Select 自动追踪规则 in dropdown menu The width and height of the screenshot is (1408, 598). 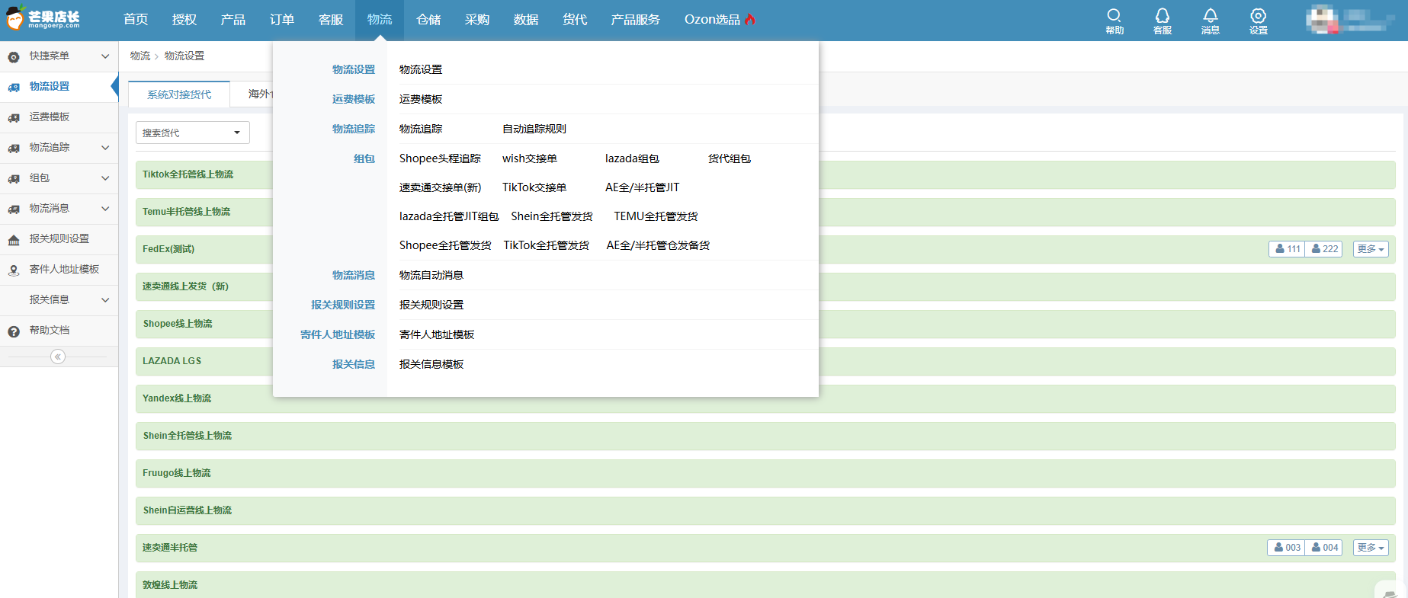point(534,129)
